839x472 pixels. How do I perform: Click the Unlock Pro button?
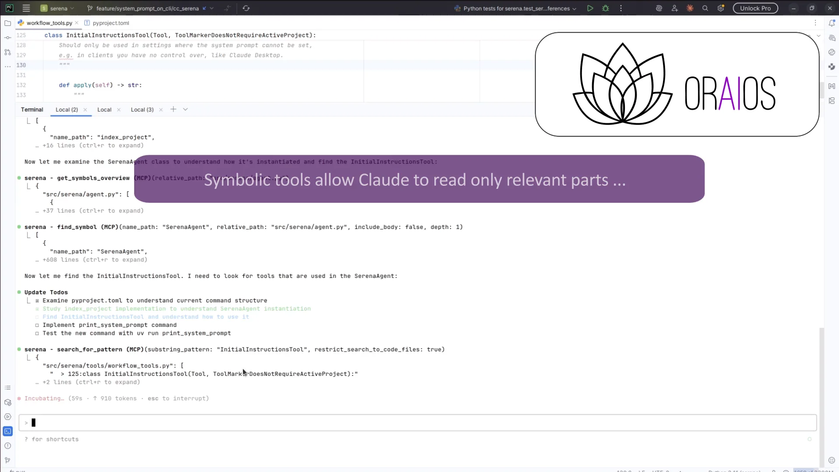755,8
